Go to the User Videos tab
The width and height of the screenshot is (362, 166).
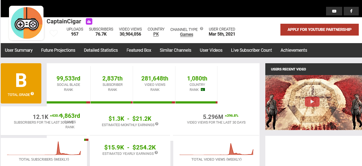click(x=211, y=50)
